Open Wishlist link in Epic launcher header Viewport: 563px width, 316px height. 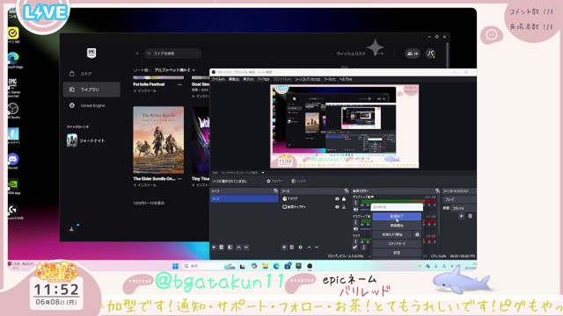(351, 54)
